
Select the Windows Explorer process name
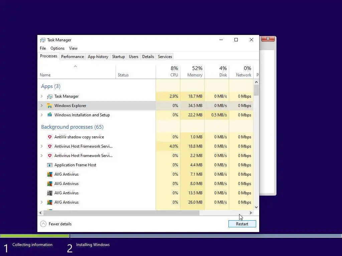tap(70, 106)
